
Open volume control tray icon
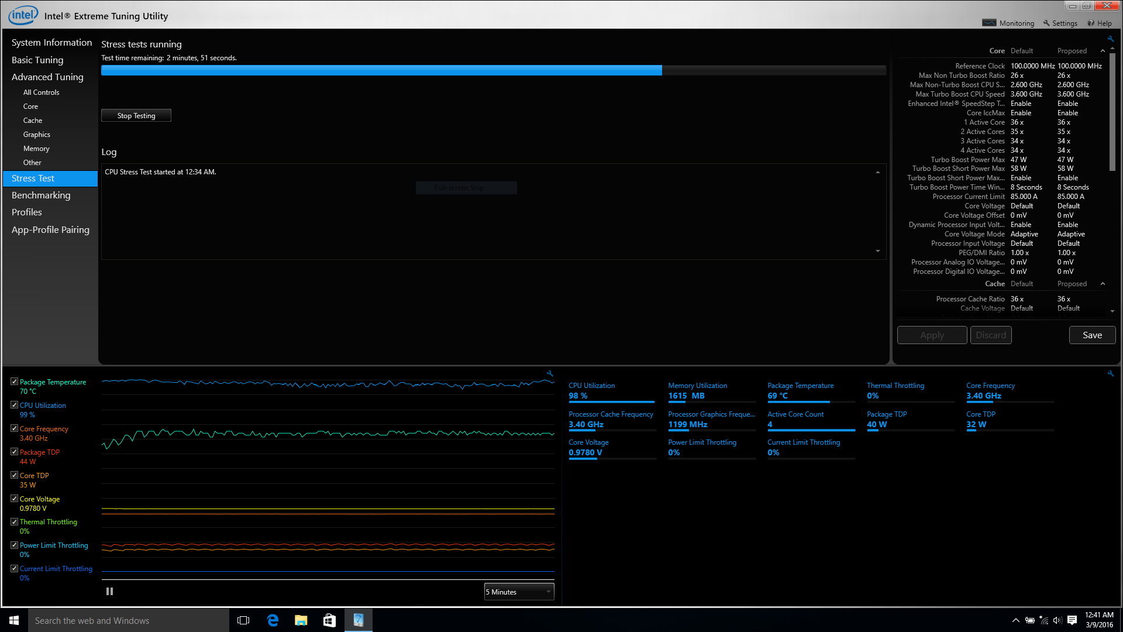pyautogui.click(x=1057, y=620)
